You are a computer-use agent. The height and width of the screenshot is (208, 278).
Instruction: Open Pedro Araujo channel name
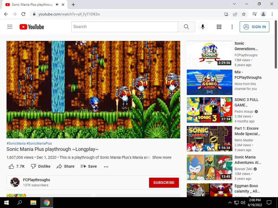244,111
